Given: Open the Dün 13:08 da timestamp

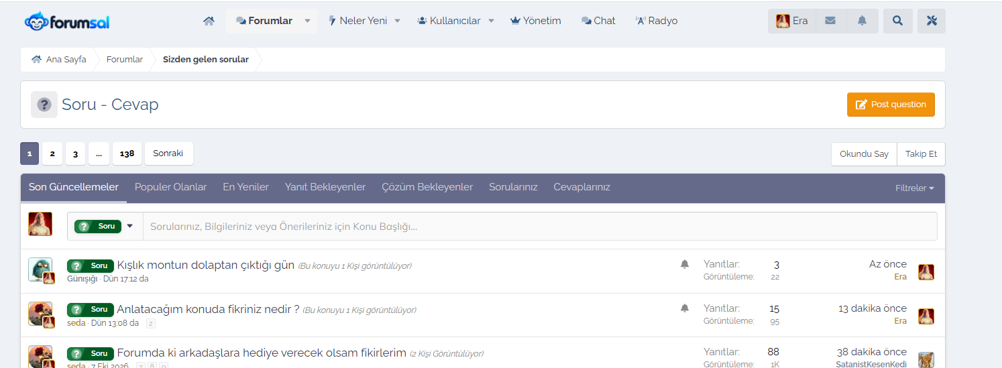Looking at the screenshot, I should [115, 323].
